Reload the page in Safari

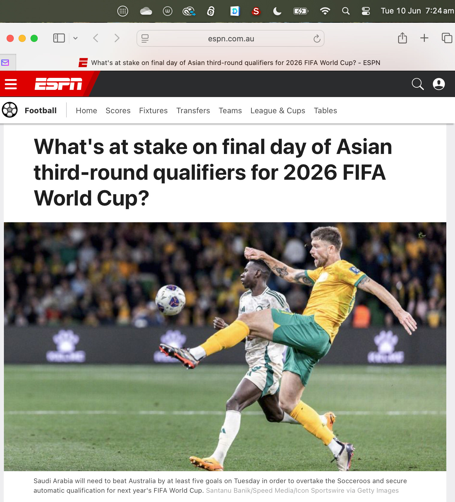(317, 39)
